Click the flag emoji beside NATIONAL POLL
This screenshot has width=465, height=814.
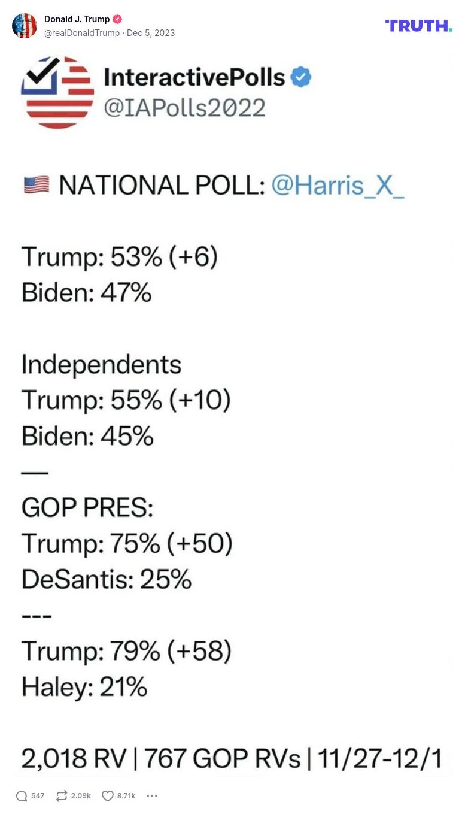(35, 185)
